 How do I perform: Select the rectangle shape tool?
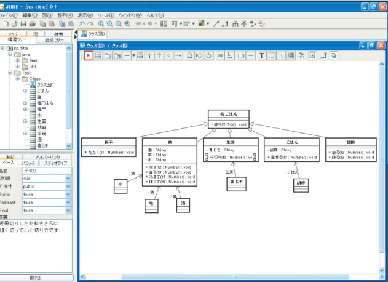(271, 55)
